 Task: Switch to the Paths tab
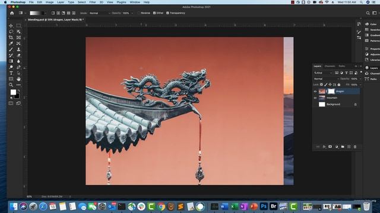(342, 66)
